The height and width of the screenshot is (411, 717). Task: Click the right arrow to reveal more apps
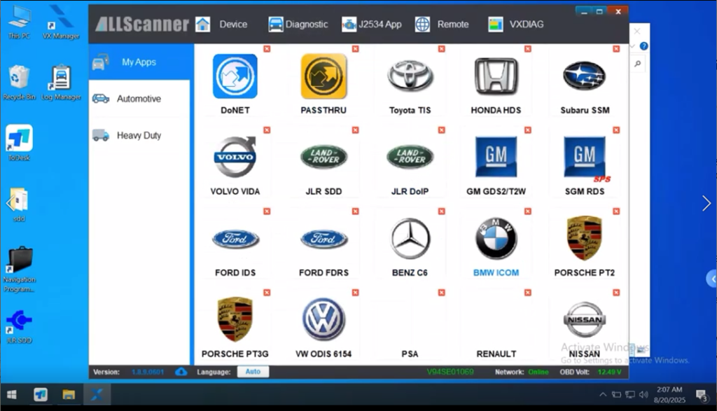(706, 203)
